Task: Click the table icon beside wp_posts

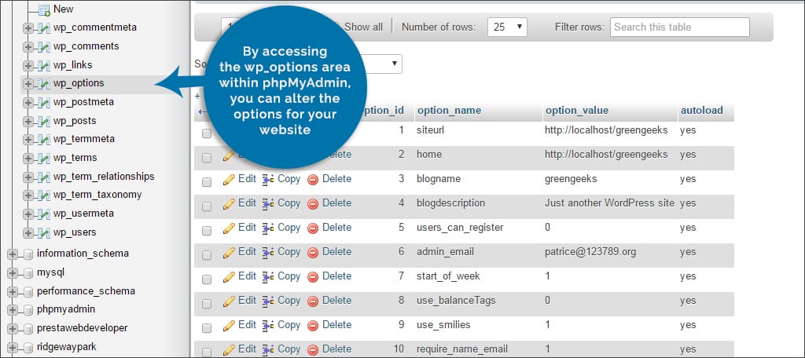Action: [43, 121]
